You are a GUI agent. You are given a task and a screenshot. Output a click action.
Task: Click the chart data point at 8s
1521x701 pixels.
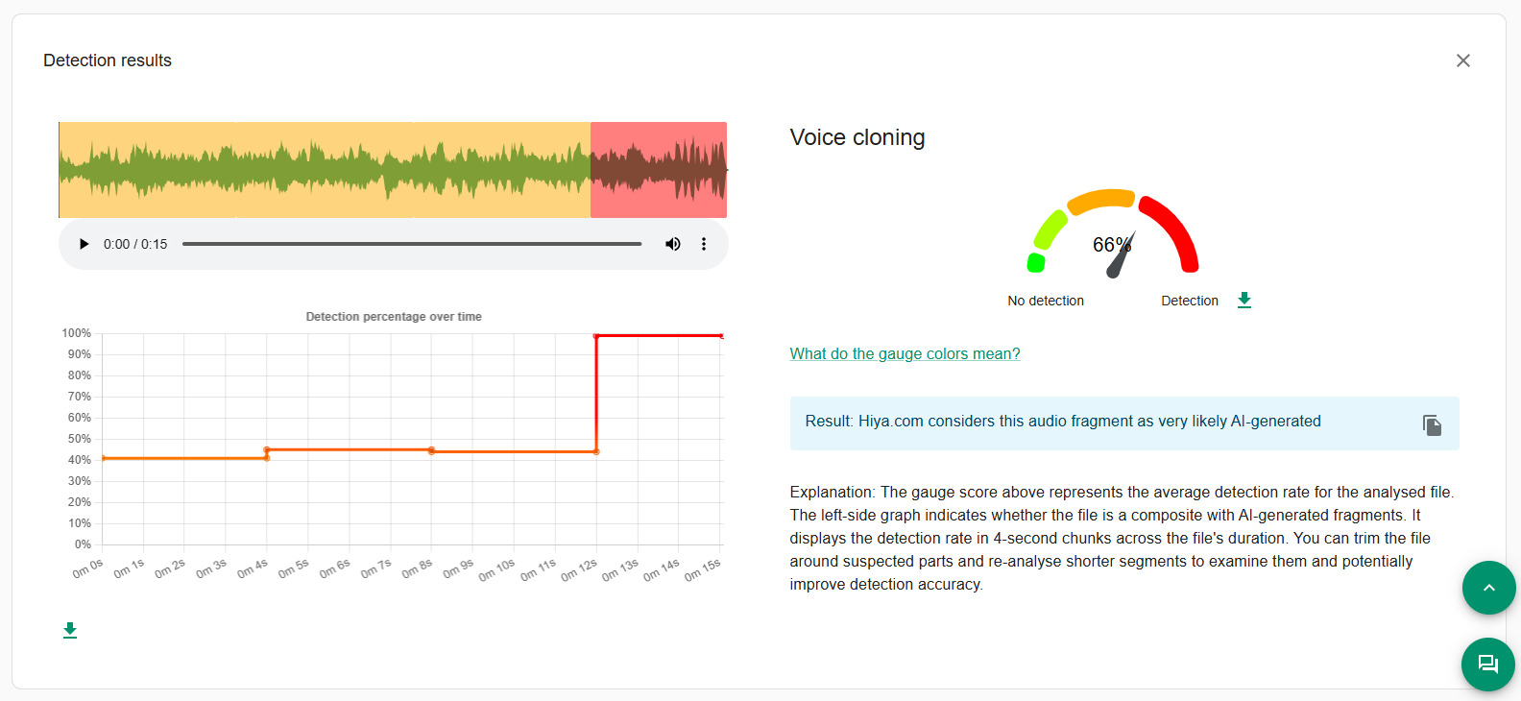tap(431, 450)
